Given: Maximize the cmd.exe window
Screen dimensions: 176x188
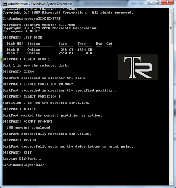Looking at the screenshot, I should click(x=158, y=2).
